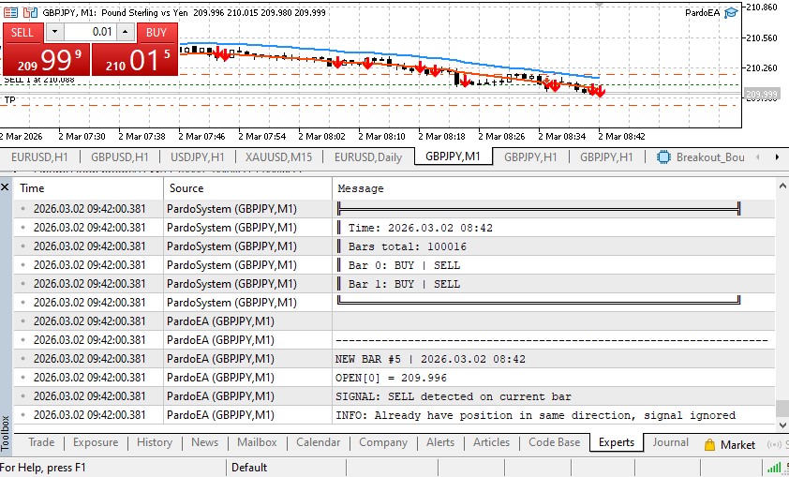Open the Code Base tab in Toolbox
Screen dimensions: 789x477
click(554, 442)
